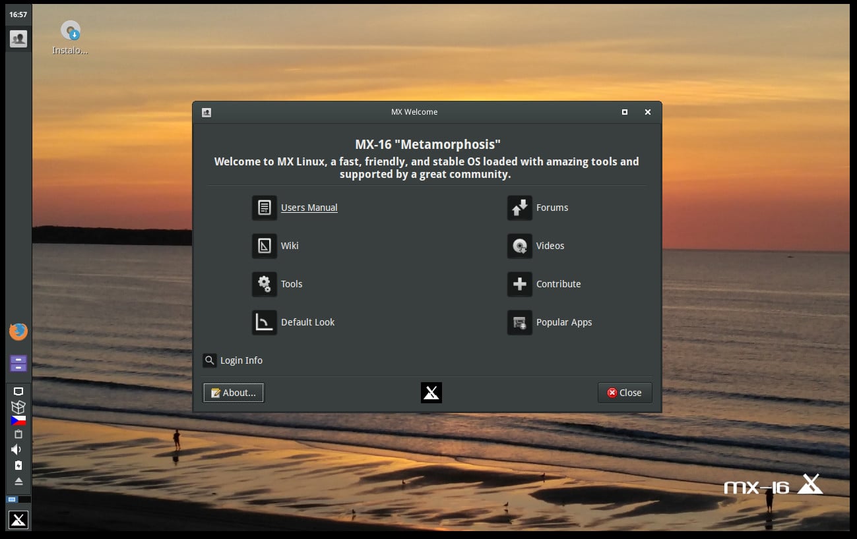Open the Default Look icon
The height and width of the screenshot is (539, 857).
tap(264, 322)
